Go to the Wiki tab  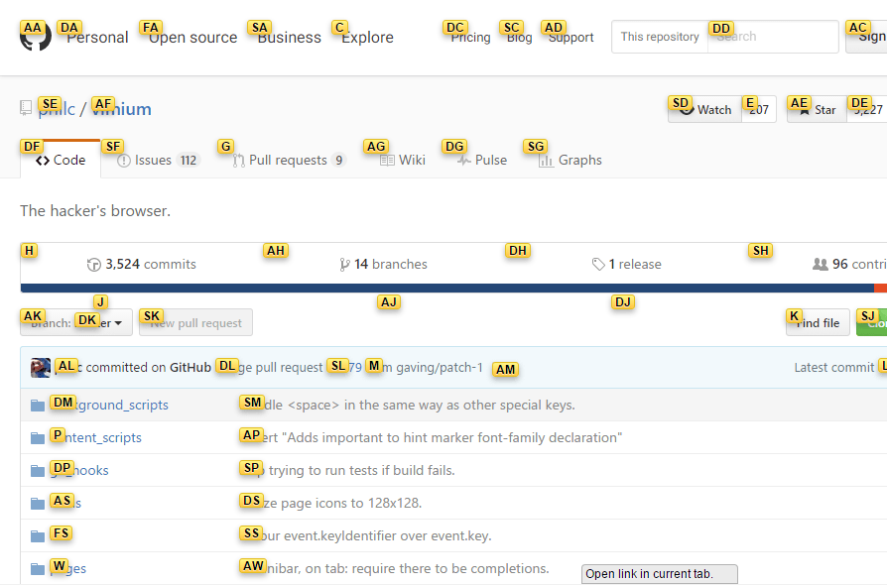403,160
